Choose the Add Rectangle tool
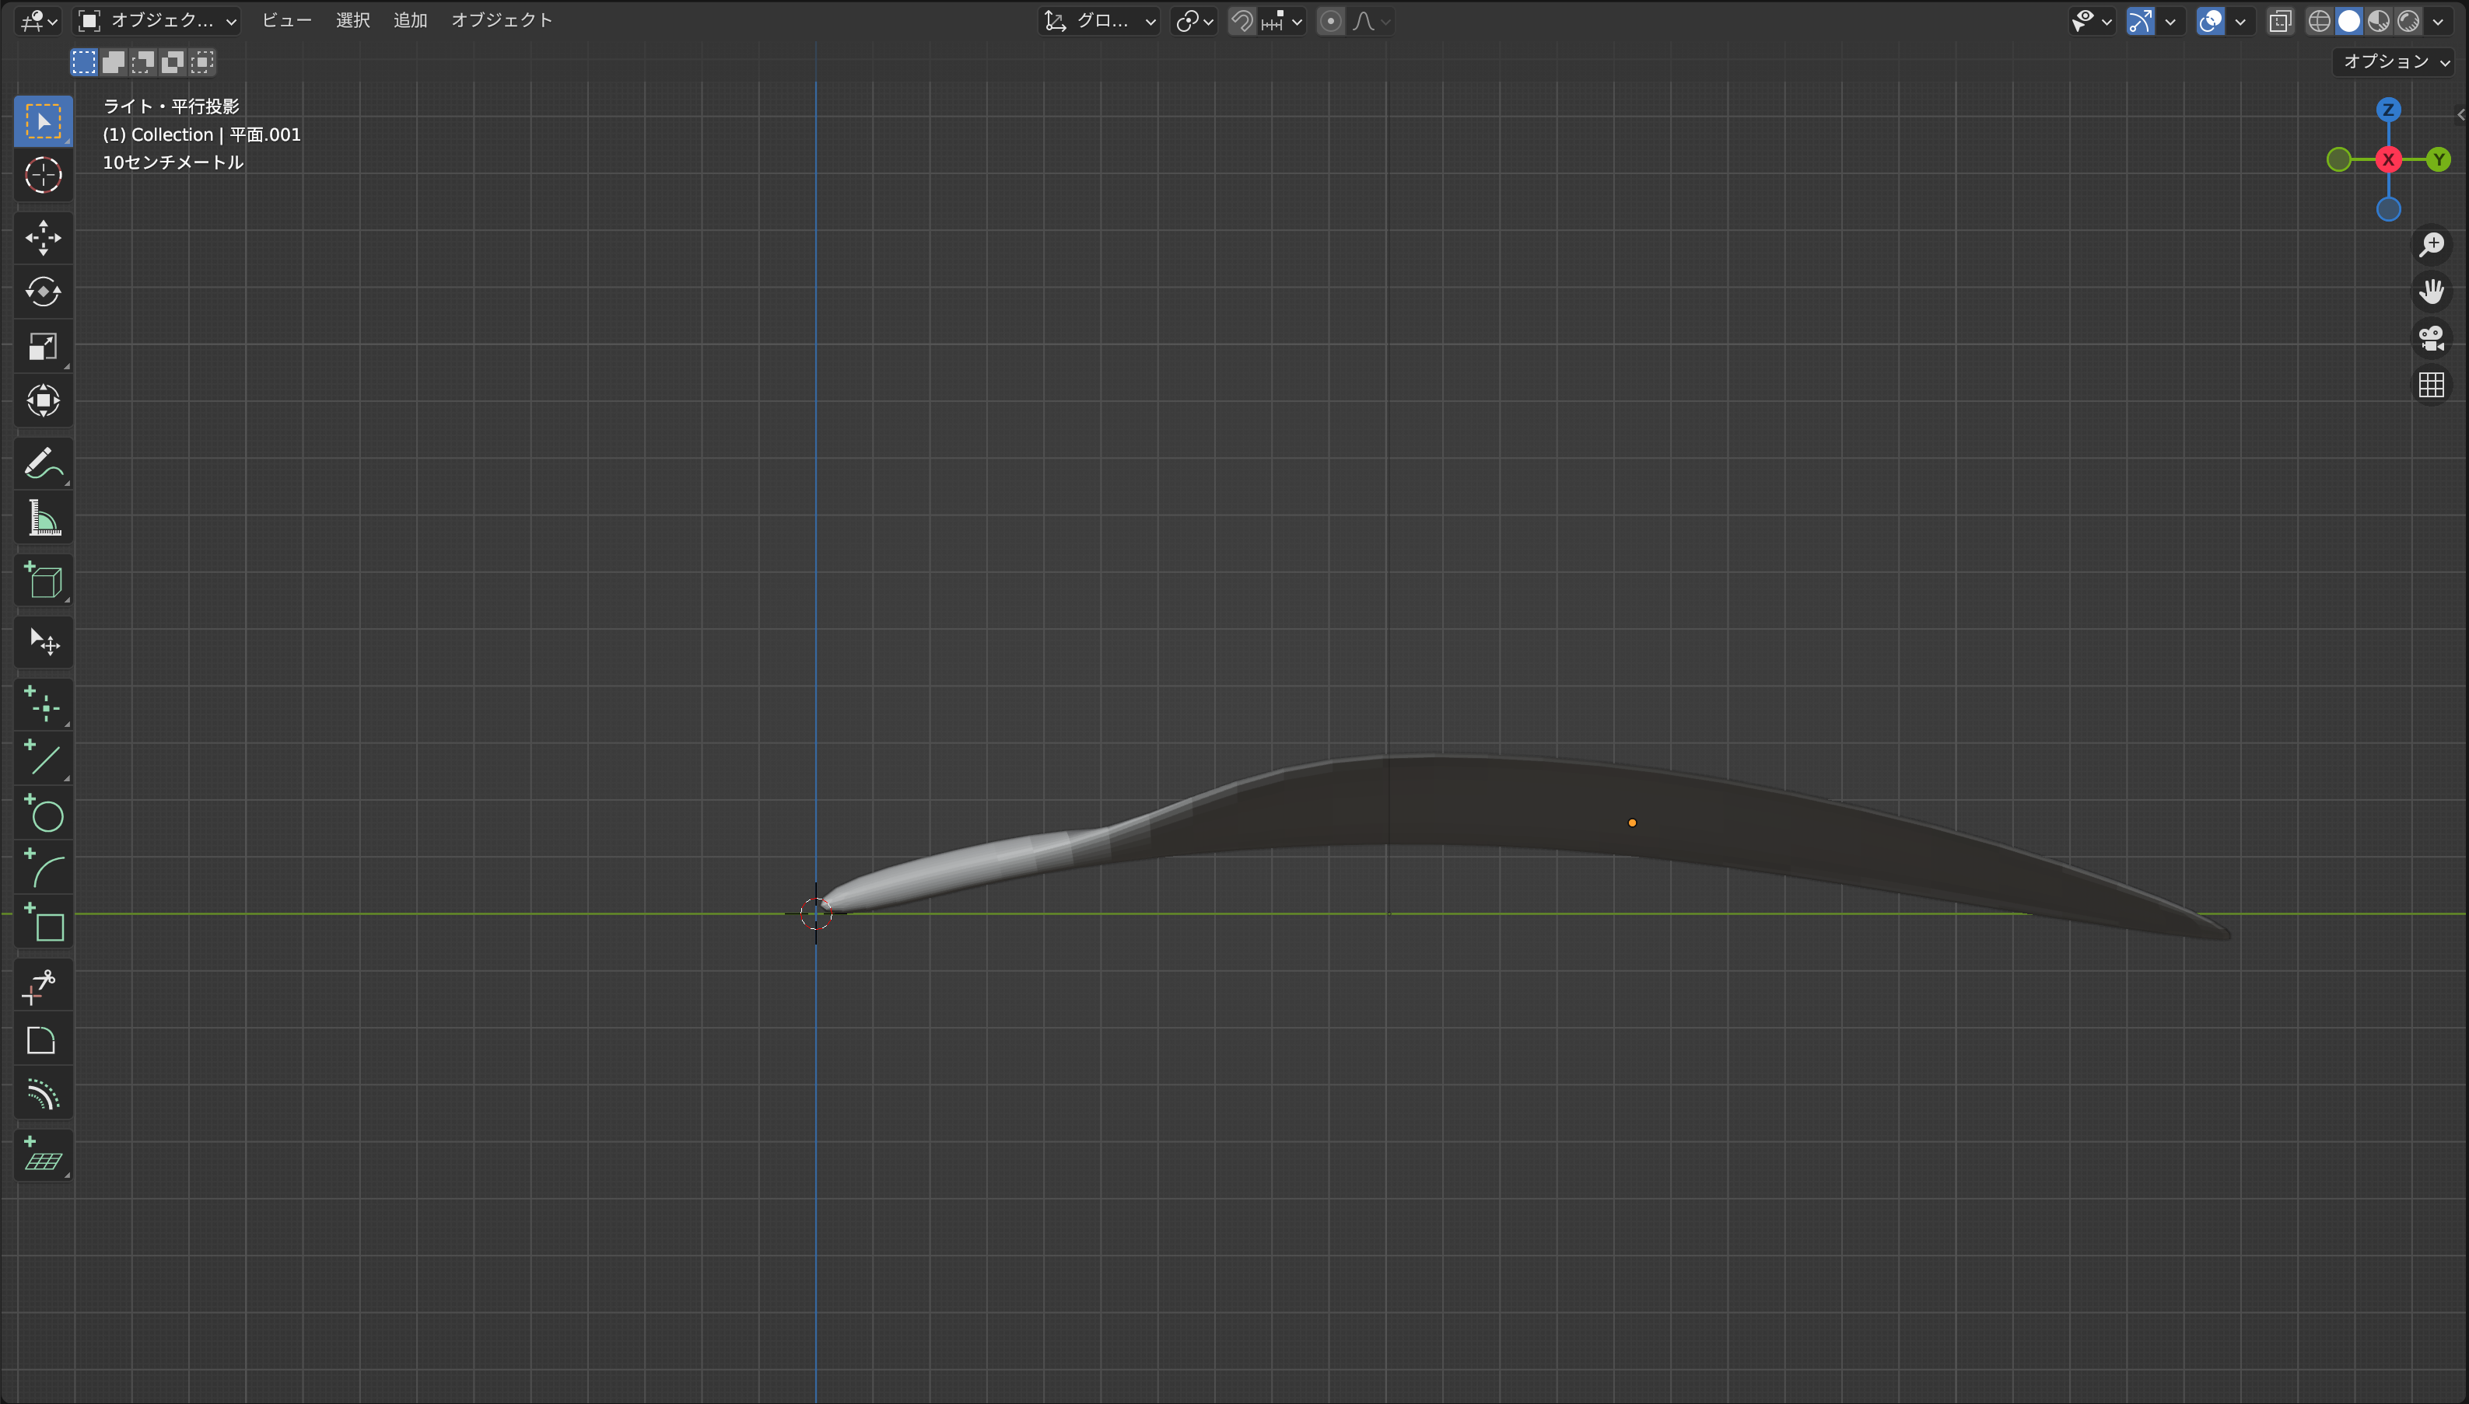 pyautogui.click(x=43, y=924)
